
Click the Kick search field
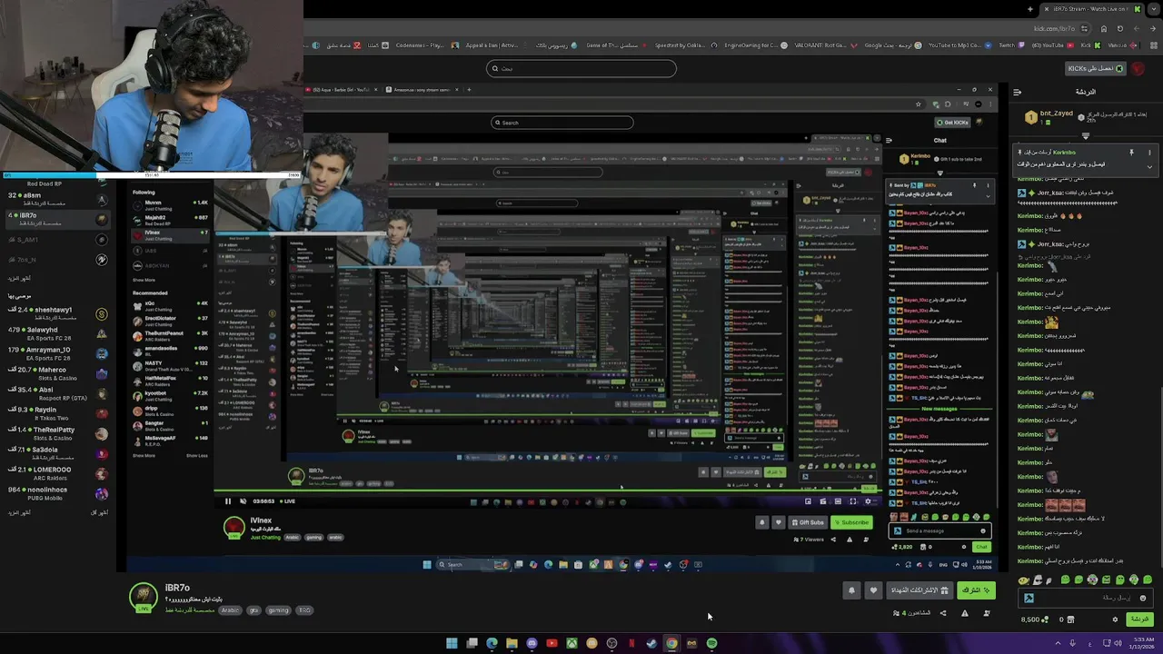[581, 68]
